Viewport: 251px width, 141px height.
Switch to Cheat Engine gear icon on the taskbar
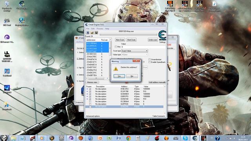195,138
